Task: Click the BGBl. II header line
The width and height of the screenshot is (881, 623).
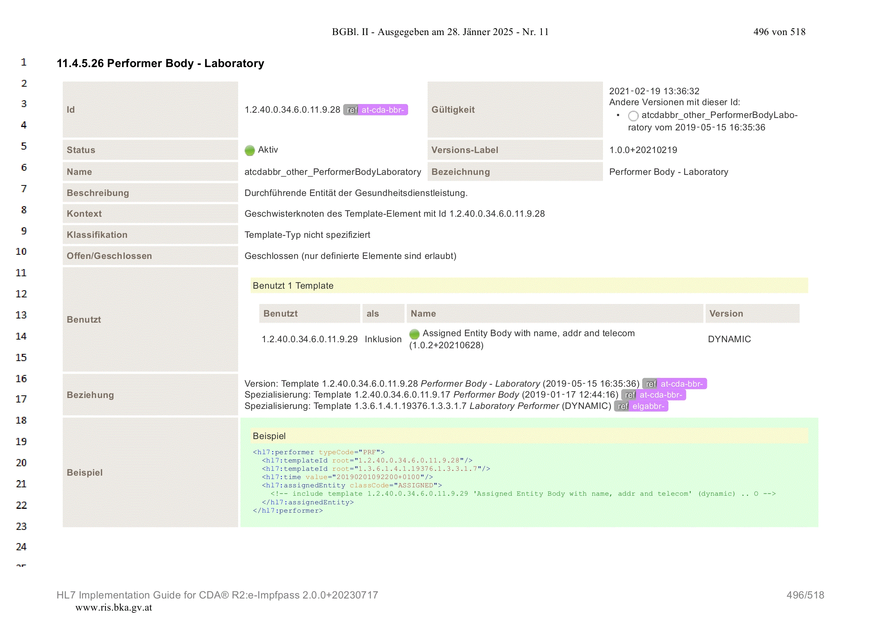Action: pos(440,32)
